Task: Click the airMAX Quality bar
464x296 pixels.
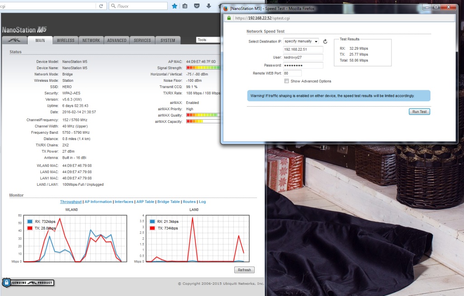Action: click(x=203, y=115)
